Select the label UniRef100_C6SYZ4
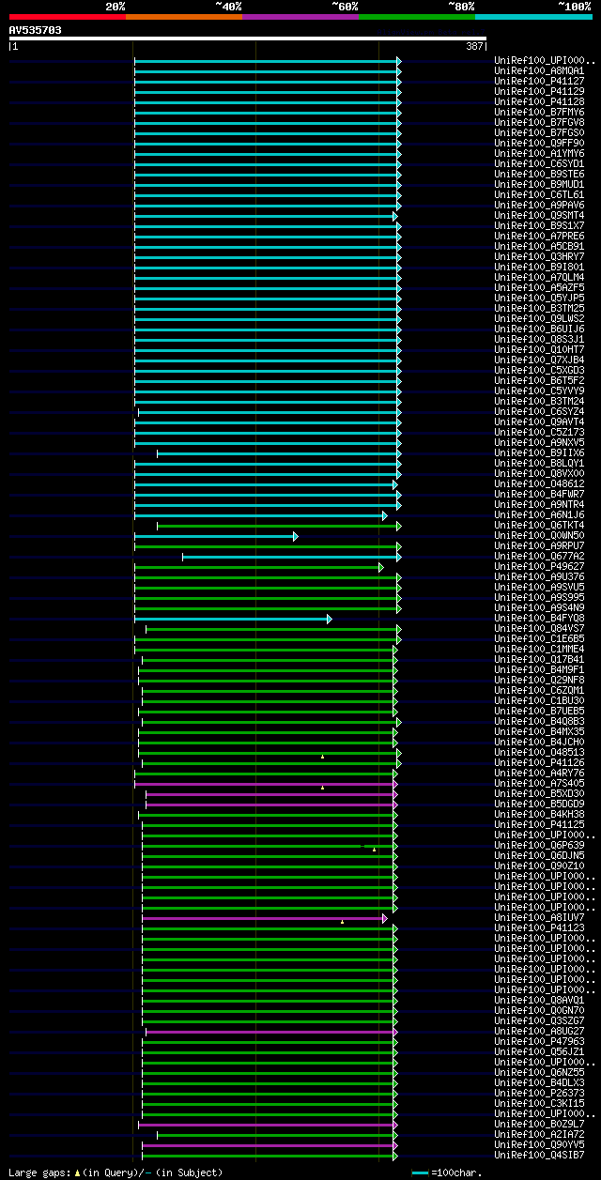The image size is (601, 1180). [x=539, y=412]
